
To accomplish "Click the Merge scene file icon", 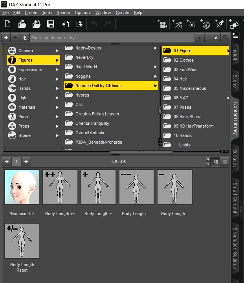I will click(36, 24).
